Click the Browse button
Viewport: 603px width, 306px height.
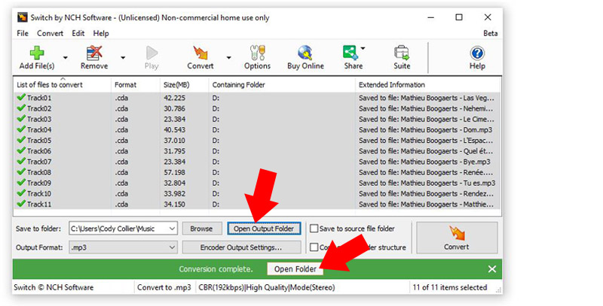point(201,229)
